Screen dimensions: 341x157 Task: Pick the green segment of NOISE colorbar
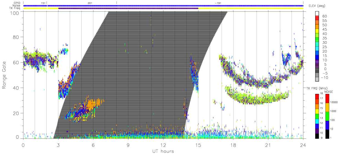click(x=327, y=116)
